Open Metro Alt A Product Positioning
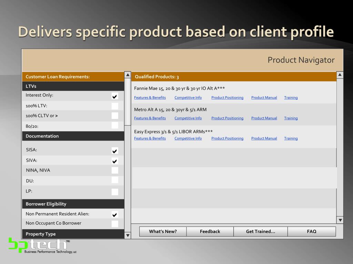Screen dimensions: 353x264 pyautogui.click(x=228, y=118)
